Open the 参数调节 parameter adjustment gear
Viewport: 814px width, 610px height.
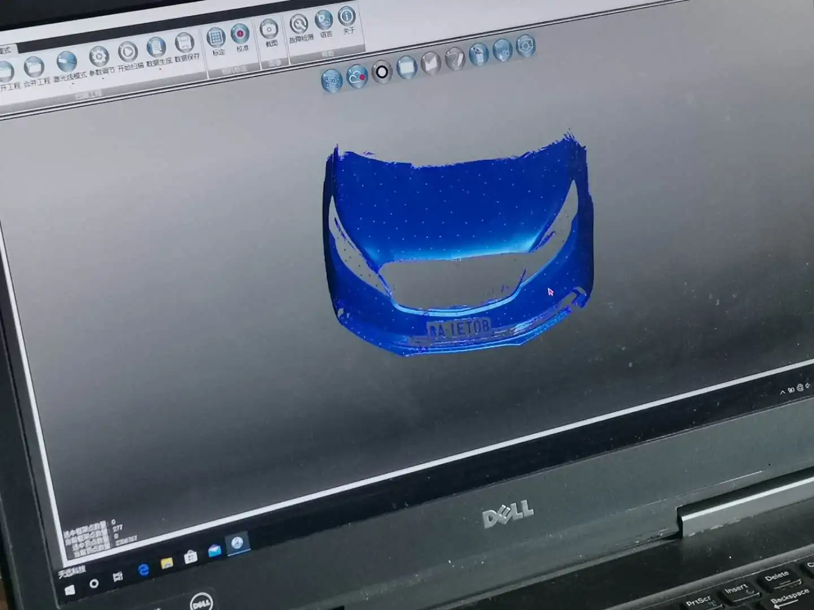pos(99,58)
